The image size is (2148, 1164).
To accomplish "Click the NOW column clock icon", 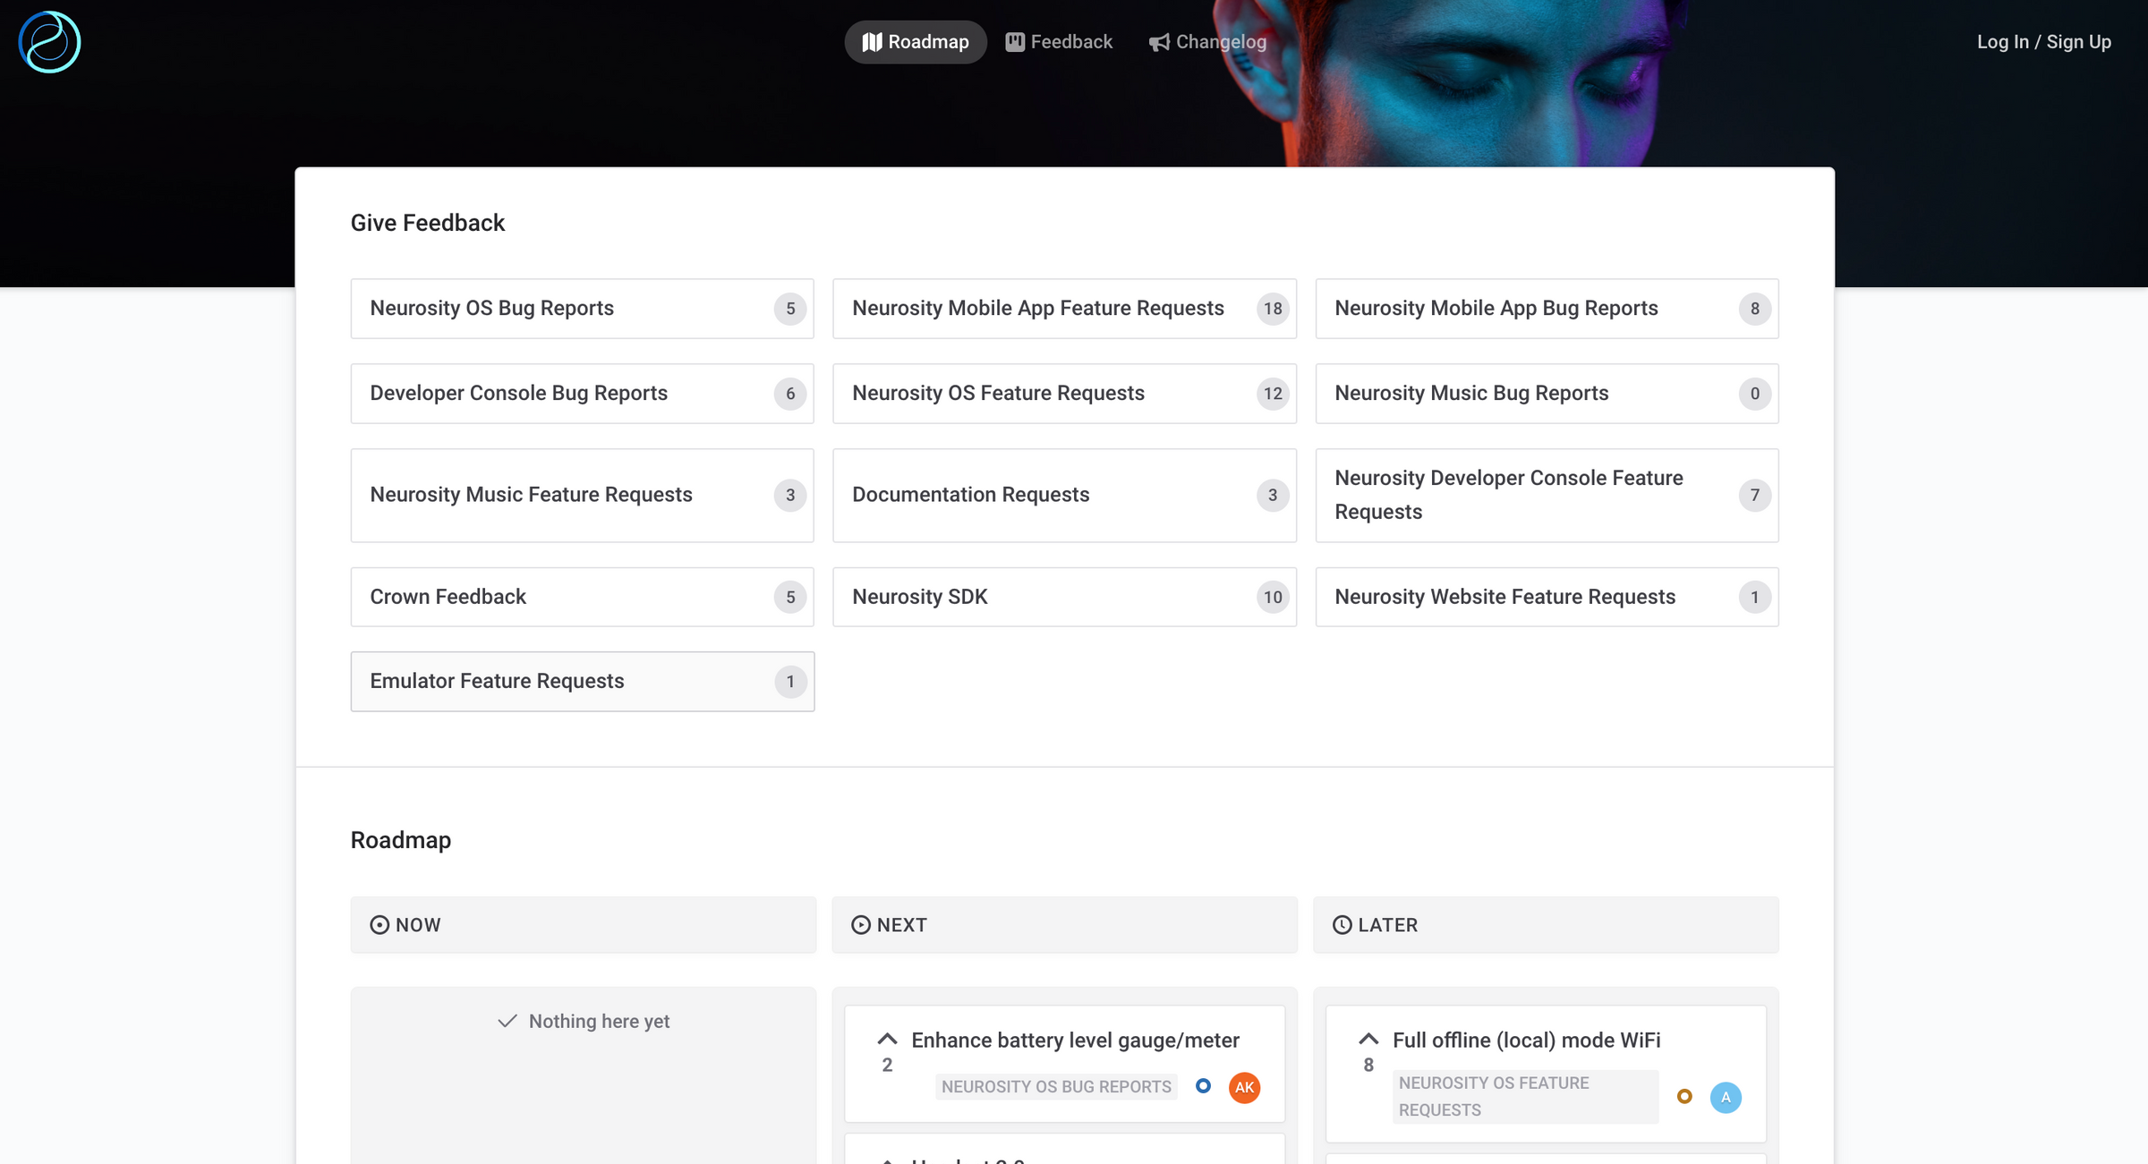I will [x=379, y=925].
